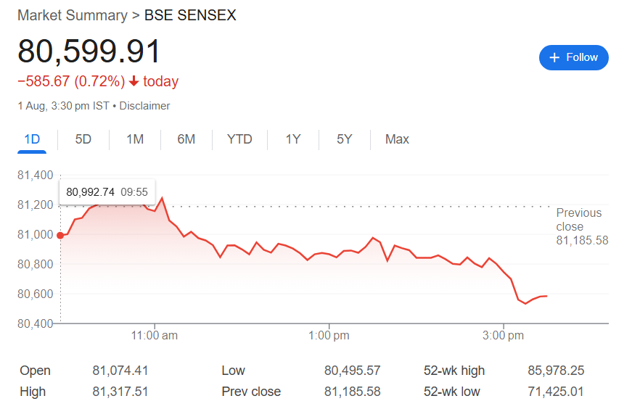Click the 80,599.91 current index value
This screenshot has width=640, height=417.
pos(89,51)
